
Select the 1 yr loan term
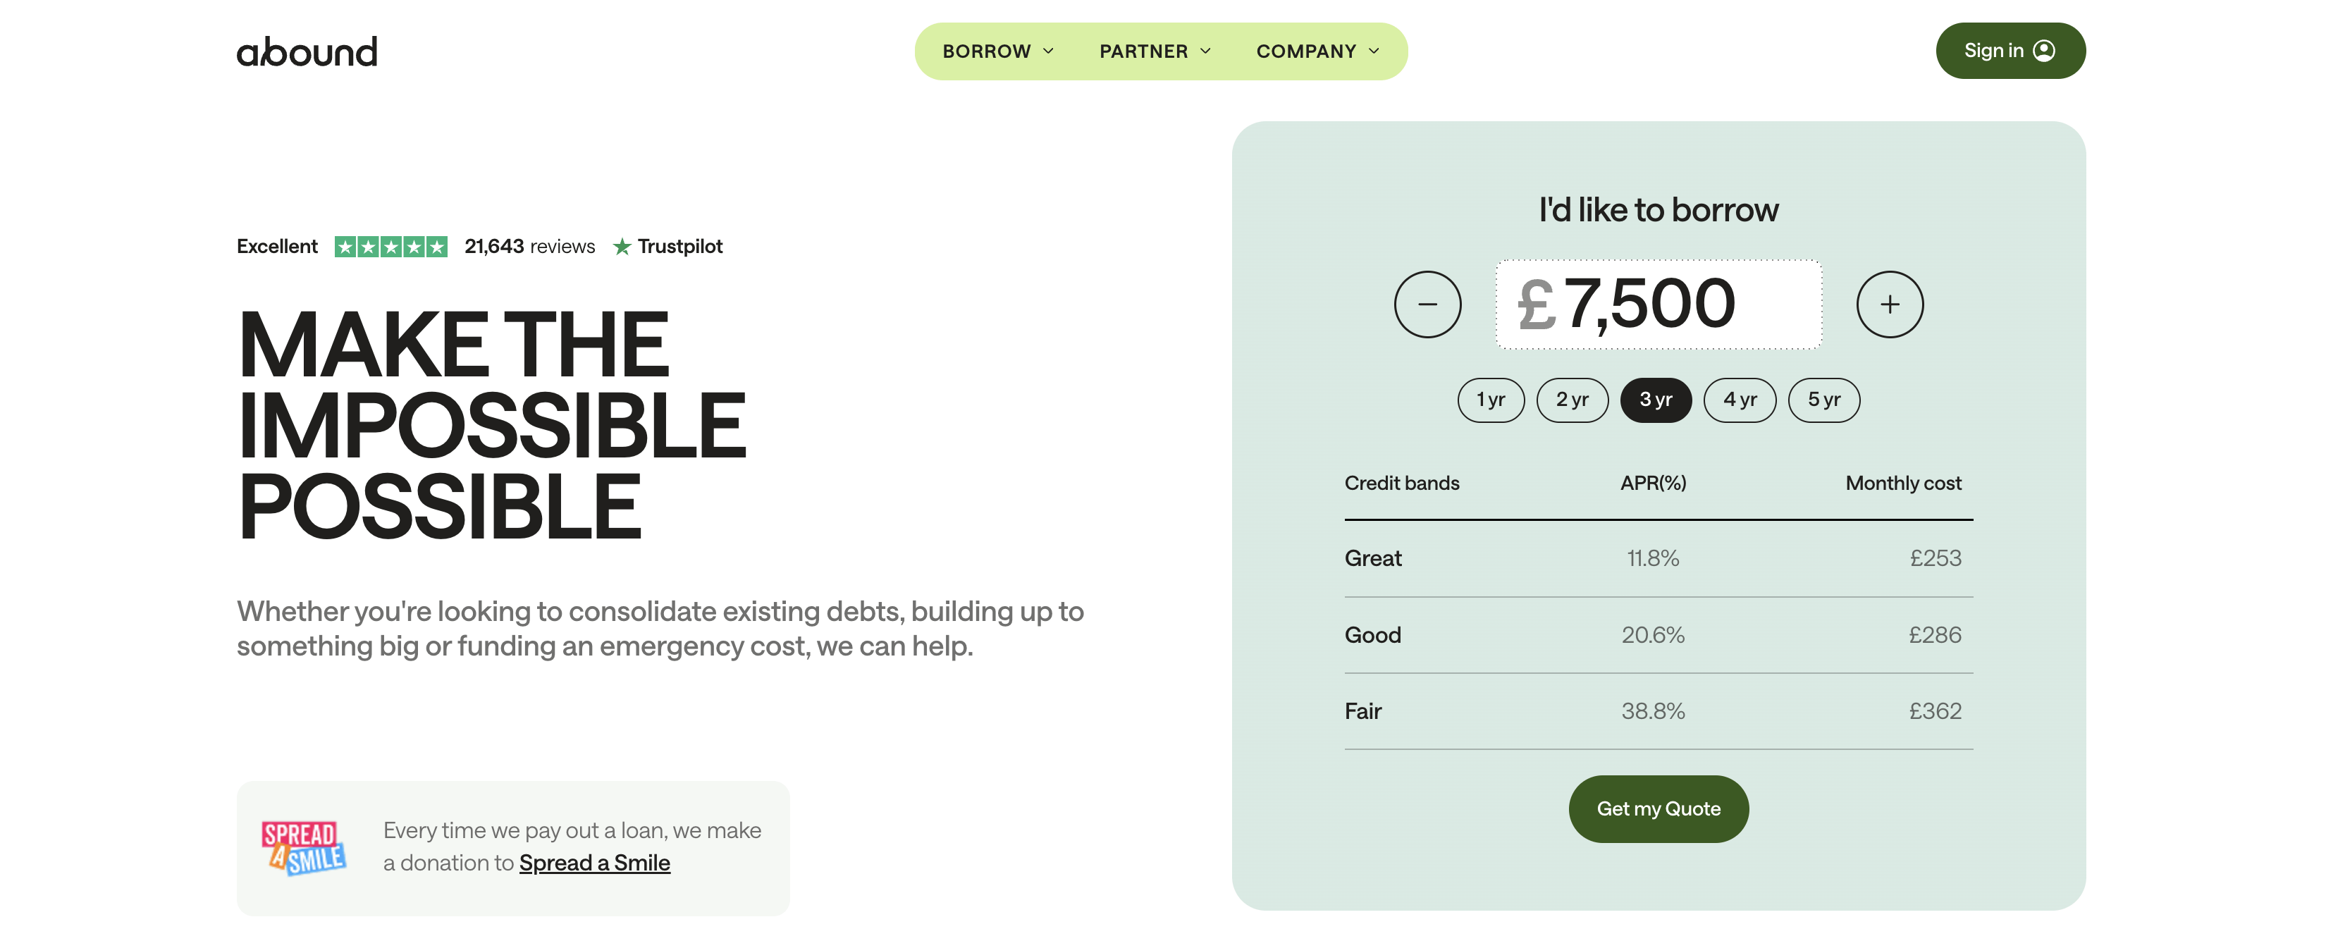[1490, 400]
